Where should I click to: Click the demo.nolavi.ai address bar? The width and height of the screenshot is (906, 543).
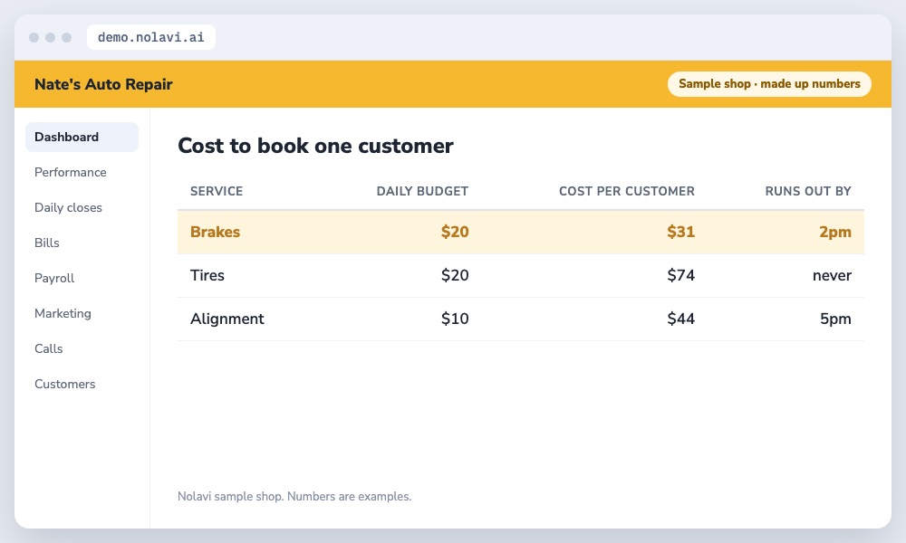click(x=150, y=37)
